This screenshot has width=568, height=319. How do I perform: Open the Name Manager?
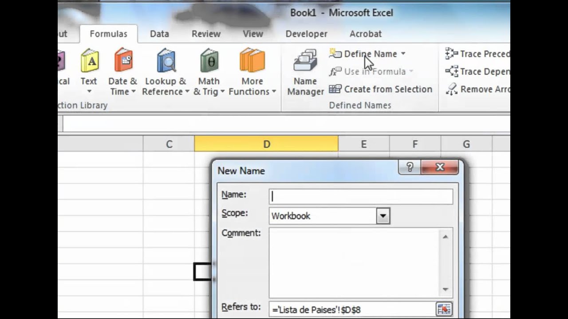[305, 73]
